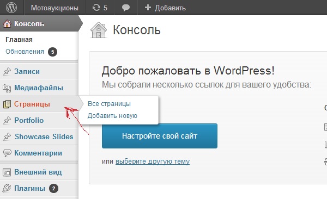
Task: Click the plus icon next to Добавить
Action: click(x=148, y=8)
